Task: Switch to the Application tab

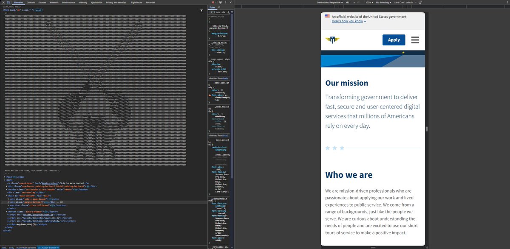Action: 96,3
